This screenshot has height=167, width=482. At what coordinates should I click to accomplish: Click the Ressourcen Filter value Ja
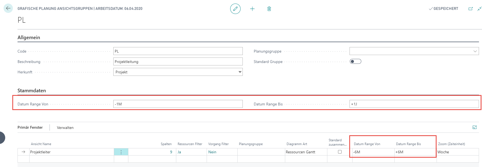pos(179,152)
